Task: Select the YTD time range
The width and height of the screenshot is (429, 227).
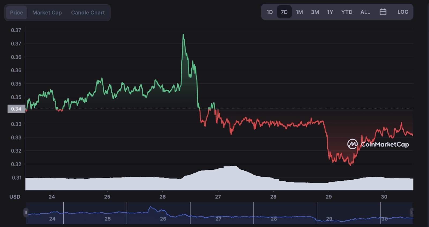Action: (x=347, y=12)
